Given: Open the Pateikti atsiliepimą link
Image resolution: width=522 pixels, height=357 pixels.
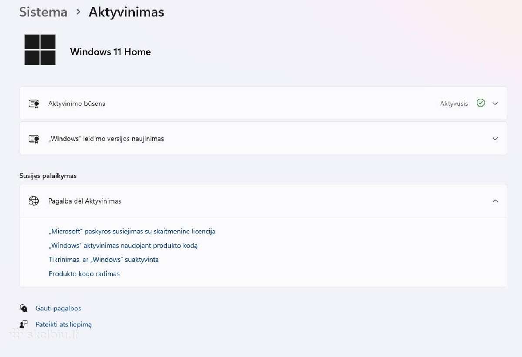Looking at the screenshot, I should pyautogui.click(x=64, y=324).
